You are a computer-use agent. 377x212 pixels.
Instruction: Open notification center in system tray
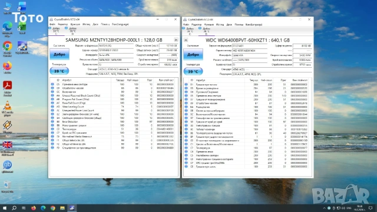[x=371, y=208]
